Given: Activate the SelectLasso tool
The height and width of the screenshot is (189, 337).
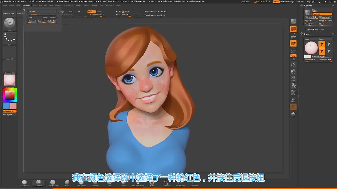Looking at the screenshot, I should click(180, 182).
